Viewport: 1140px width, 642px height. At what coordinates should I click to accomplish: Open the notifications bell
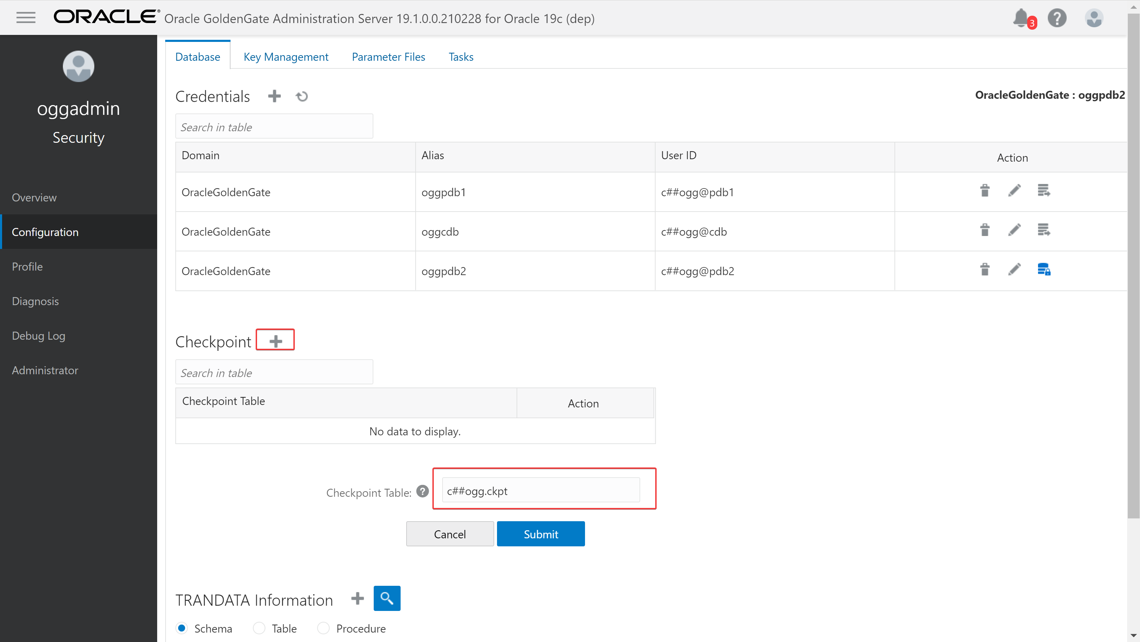point(1021,18)
